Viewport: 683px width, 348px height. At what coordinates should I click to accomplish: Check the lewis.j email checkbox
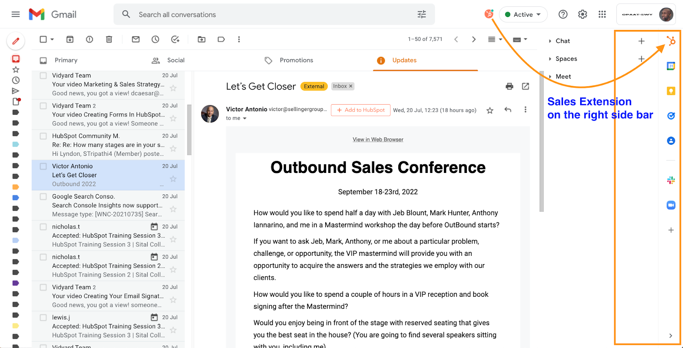pyautogui.click(x=43, y=318)
